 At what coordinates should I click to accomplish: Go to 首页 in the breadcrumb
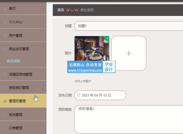pos(61,10)
